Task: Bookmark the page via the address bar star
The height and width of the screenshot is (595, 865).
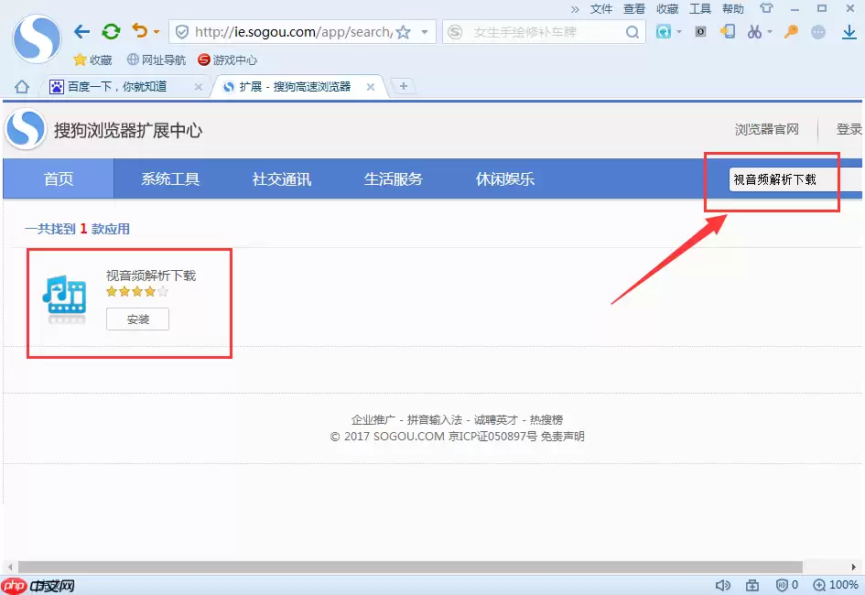Action: 401,30
